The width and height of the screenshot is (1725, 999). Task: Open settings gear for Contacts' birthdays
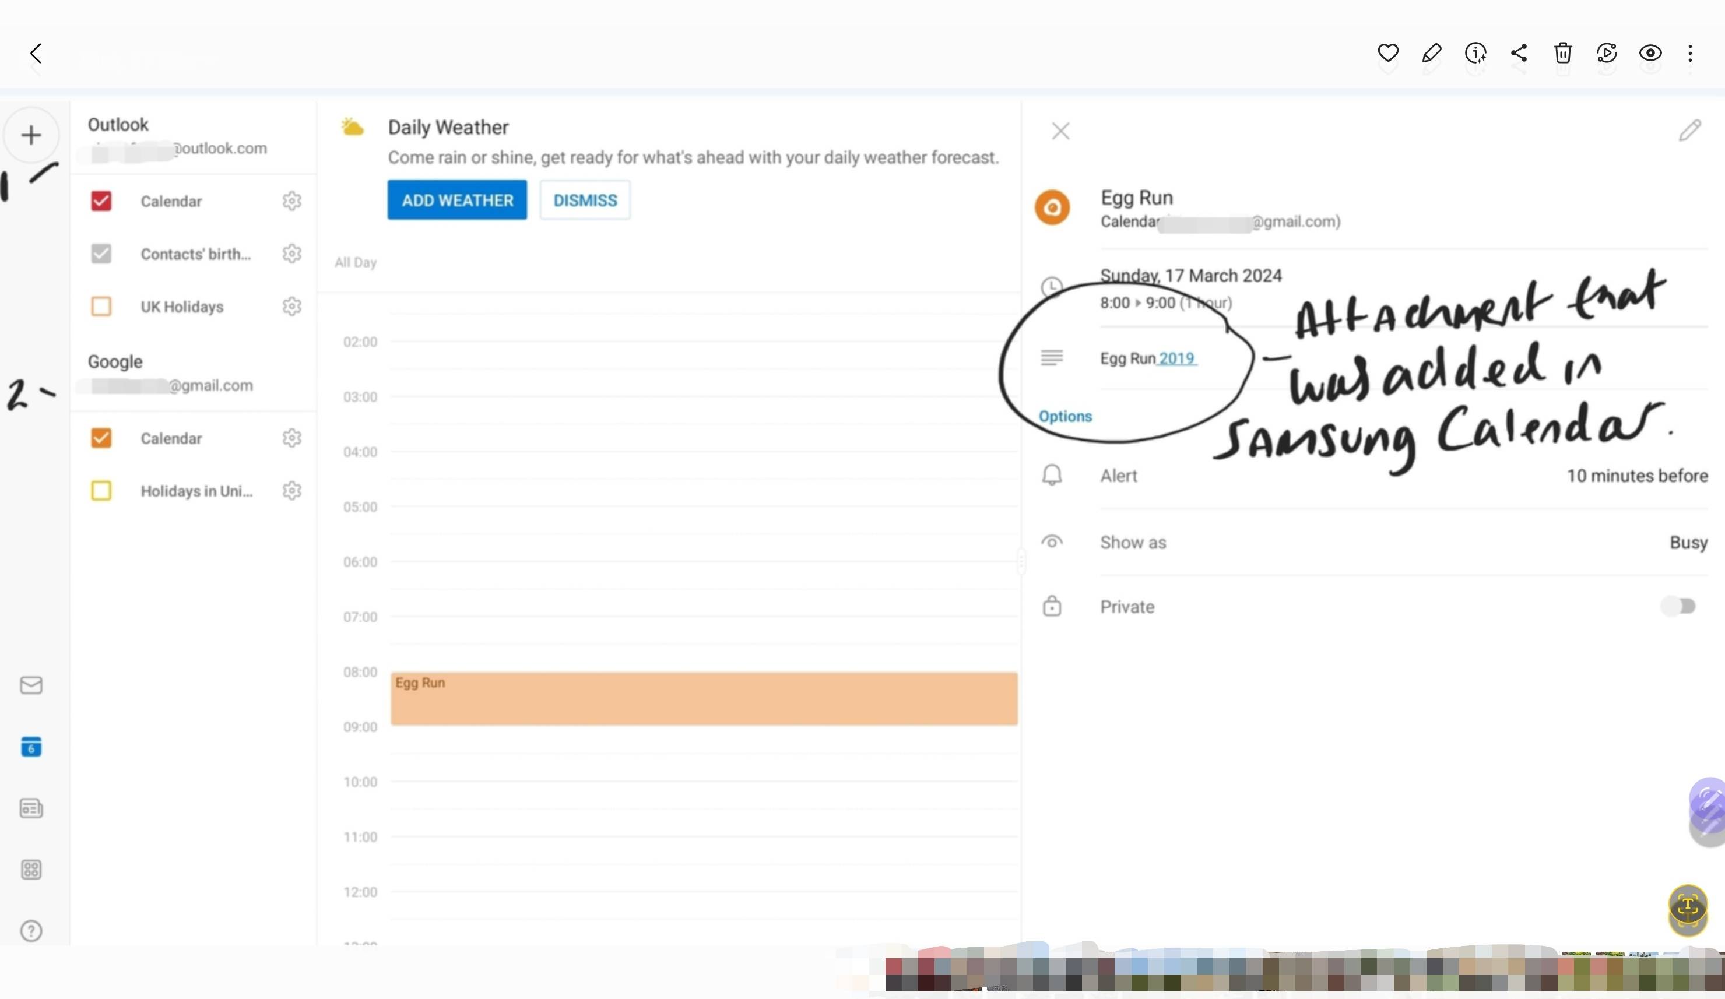click(291, 253)
